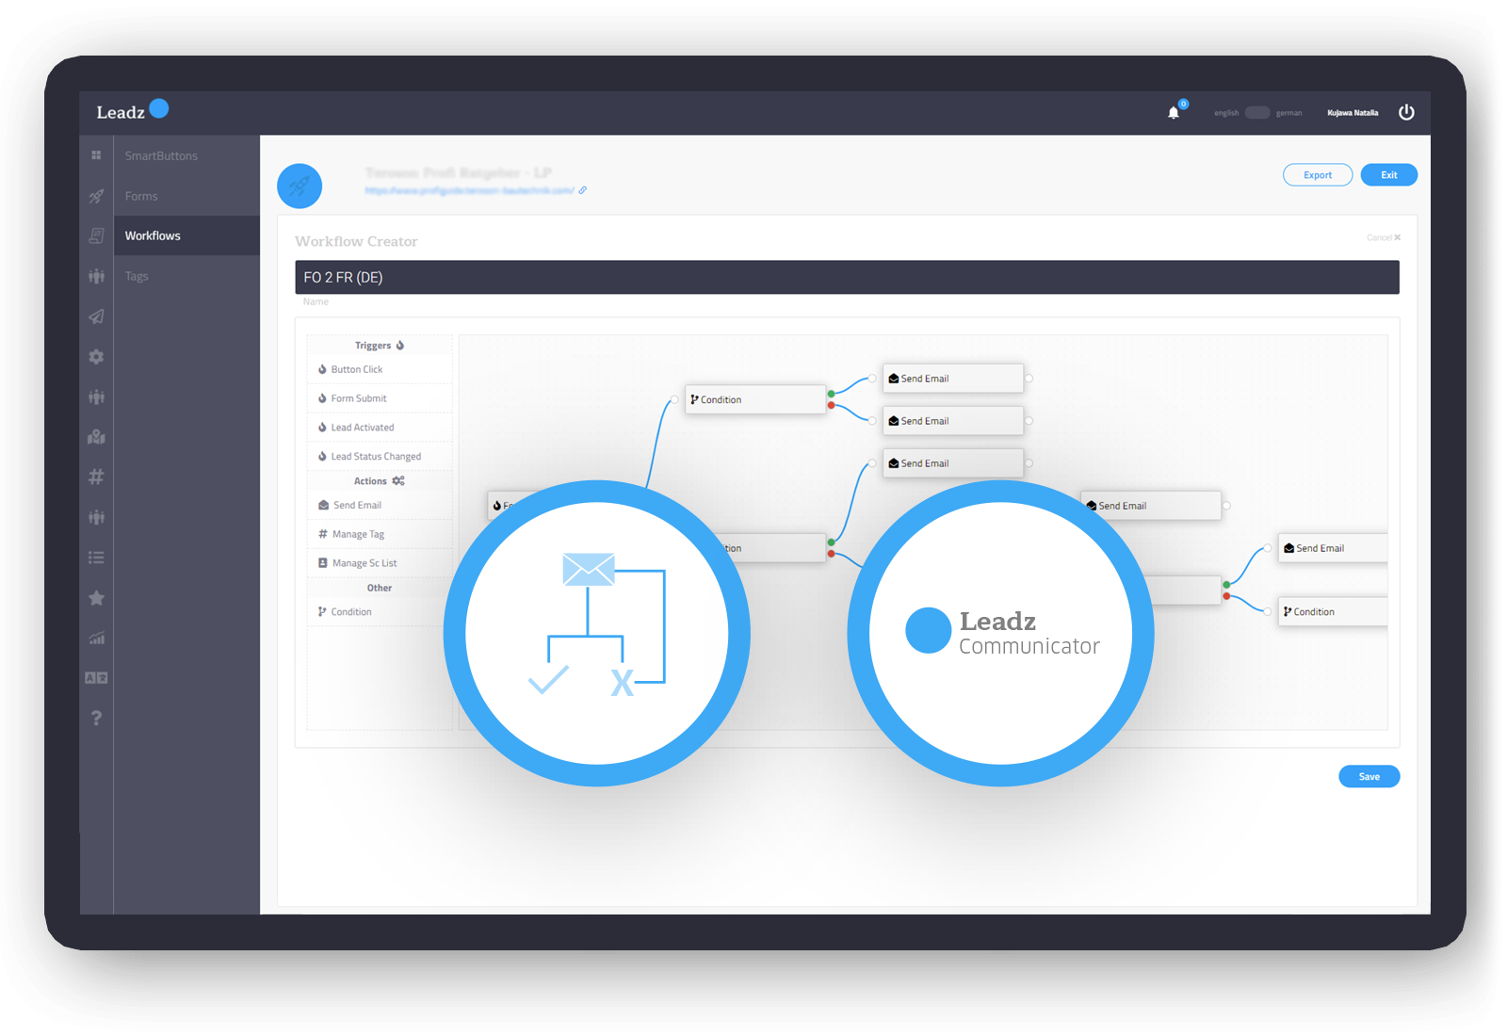Select the Workflows menu item
Viewport: 1507px width, 1036px height.
pyautogui.click(x=186, y=235)
